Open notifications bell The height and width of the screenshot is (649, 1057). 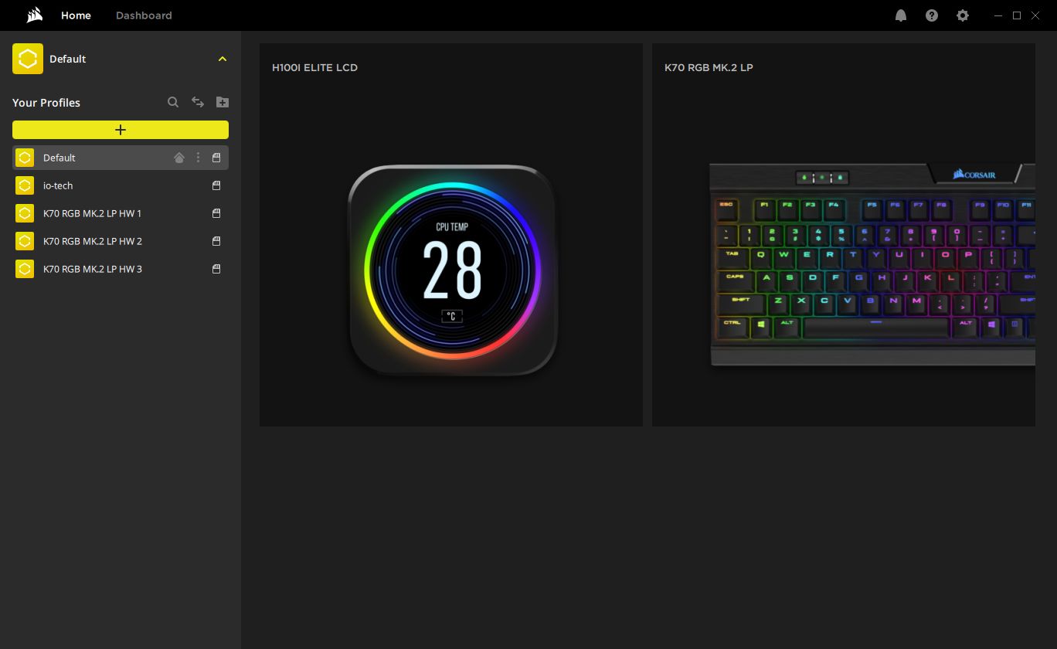[x=901, y=15]
